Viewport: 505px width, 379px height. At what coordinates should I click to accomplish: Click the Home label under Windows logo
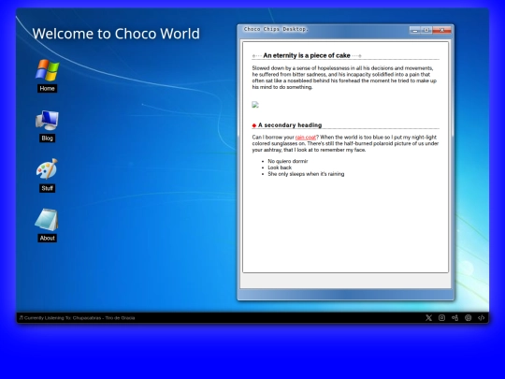[48, 89]
